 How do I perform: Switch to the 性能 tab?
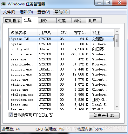64,21
